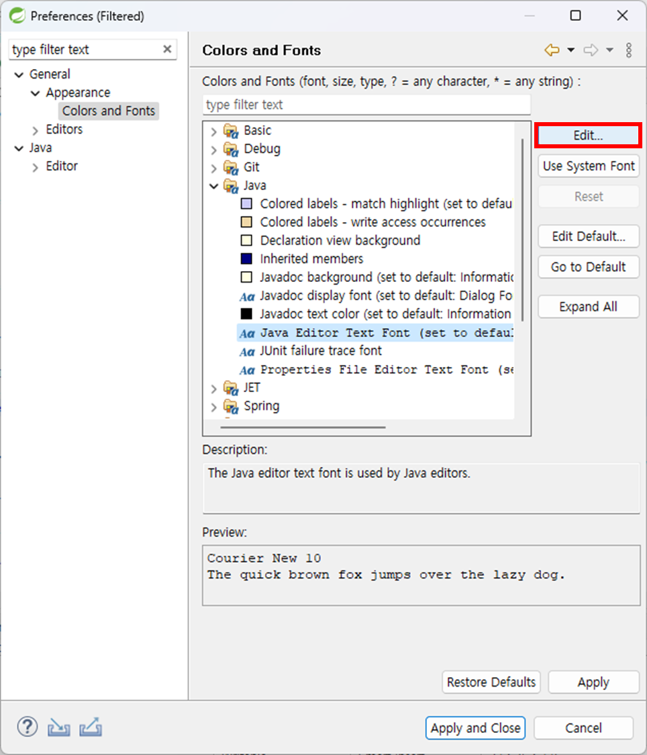
Task: Clear the left filter text with X
Action: (167, 49)
